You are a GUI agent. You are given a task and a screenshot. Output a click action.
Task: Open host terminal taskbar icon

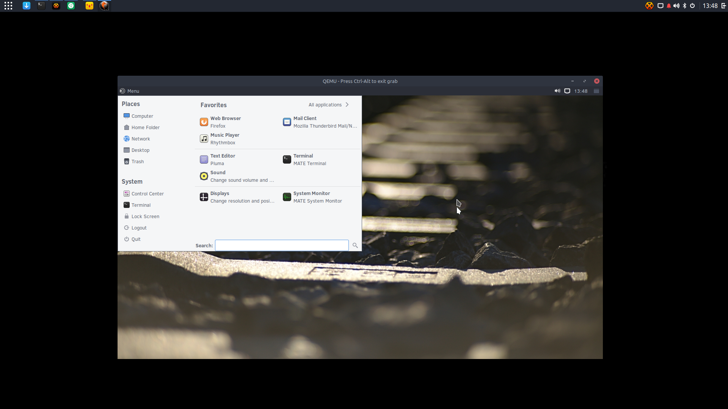click(41, 6)
